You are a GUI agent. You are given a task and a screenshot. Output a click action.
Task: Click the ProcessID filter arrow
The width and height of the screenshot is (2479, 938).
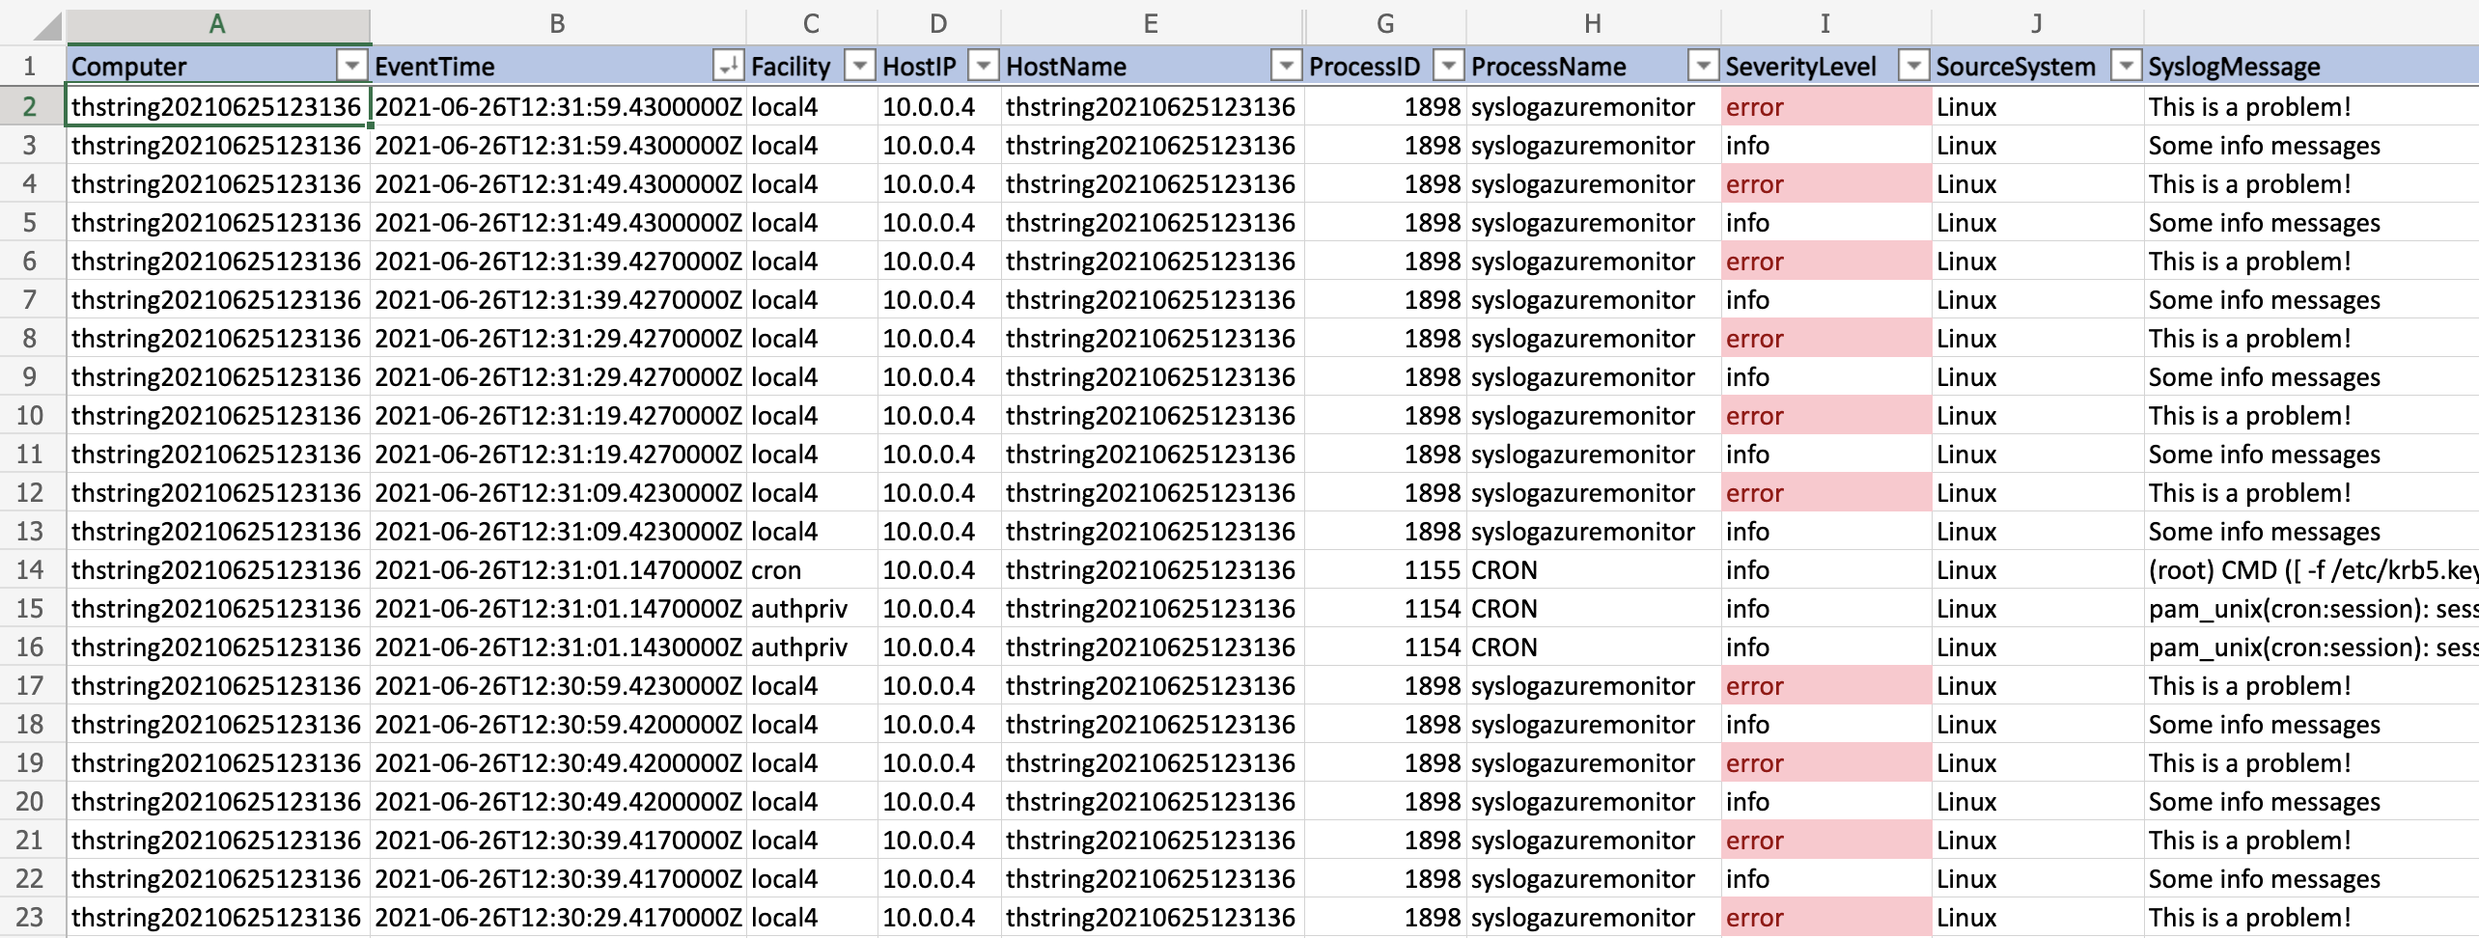coord(1448,66)
